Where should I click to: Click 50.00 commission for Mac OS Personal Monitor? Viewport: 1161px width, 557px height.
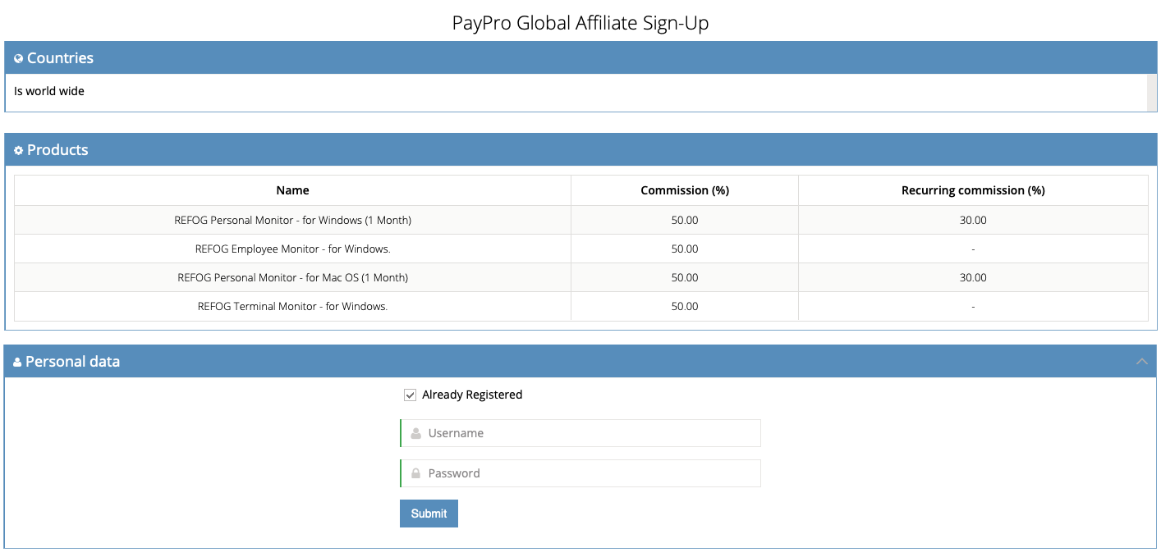685,277
